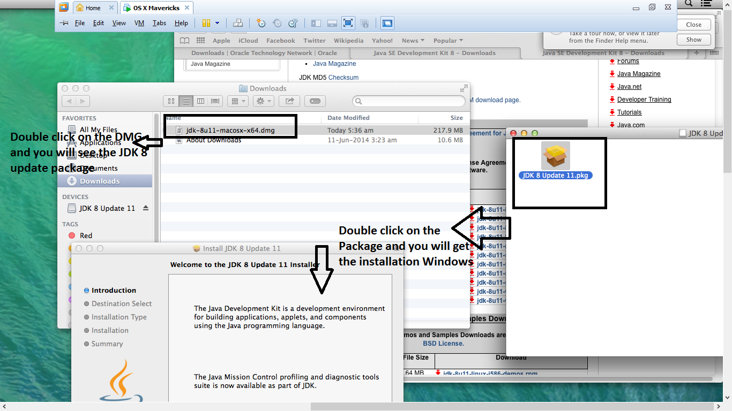732x411 pixels.
Task: Select the jdk-8u11-macosx-x64.dmg file
Action: [315, 130]
